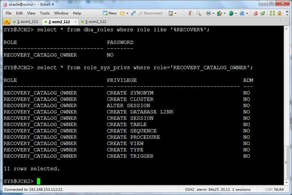
Task: Click the terminal scrollbar down arrow
Action: [287, 182]
